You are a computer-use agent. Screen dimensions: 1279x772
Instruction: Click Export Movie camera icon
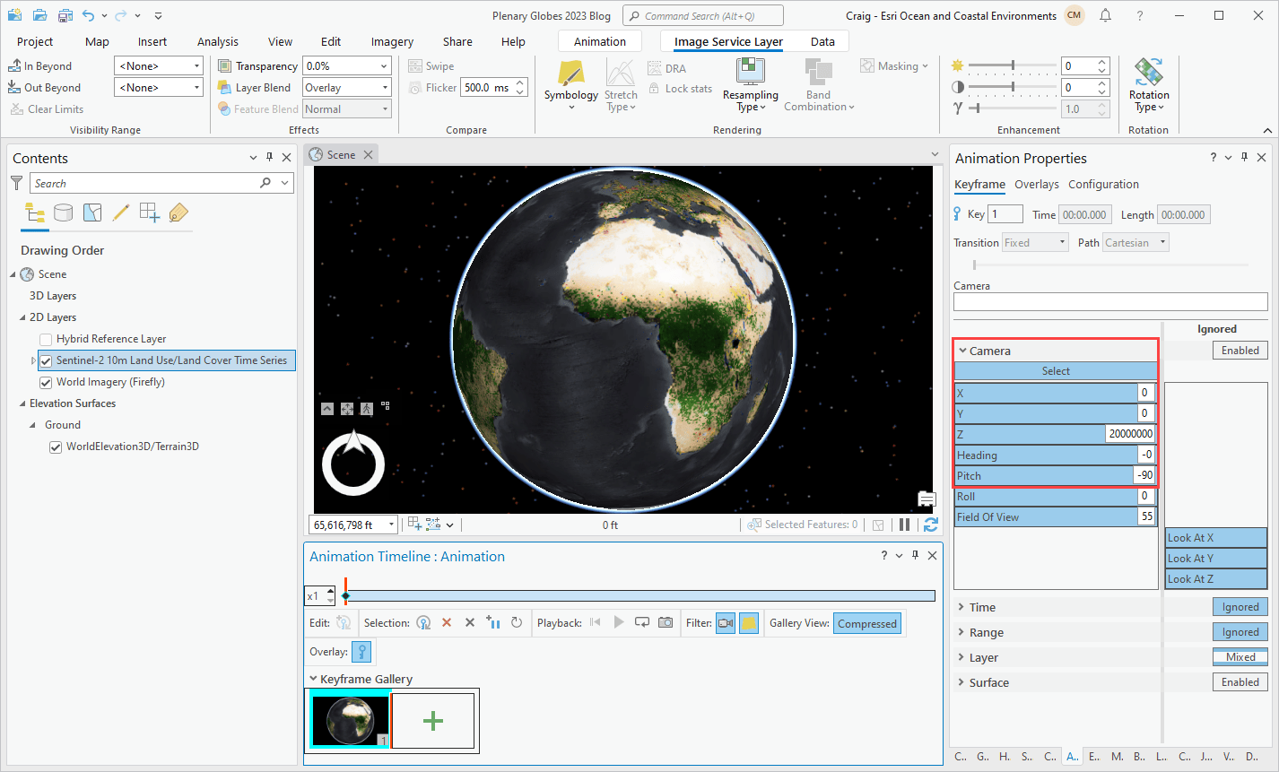[666, 622]
